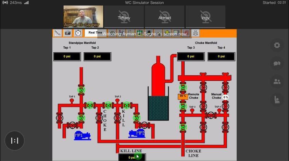Screen dimensions: 289x161
Task: Toggle the closed valve on CHOKE line
Action: (x=99, y=118)
